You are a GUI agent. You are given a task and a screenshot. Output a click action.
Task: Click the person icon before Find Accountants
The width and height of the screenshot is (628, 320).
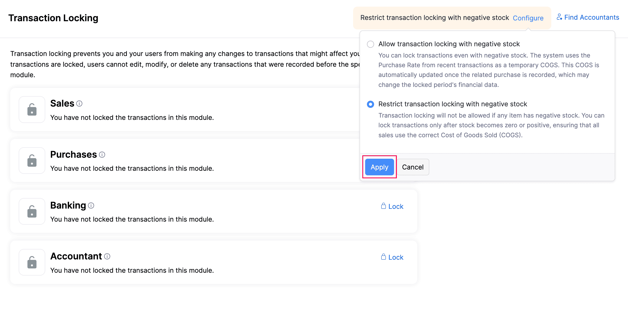coord(559,17)
